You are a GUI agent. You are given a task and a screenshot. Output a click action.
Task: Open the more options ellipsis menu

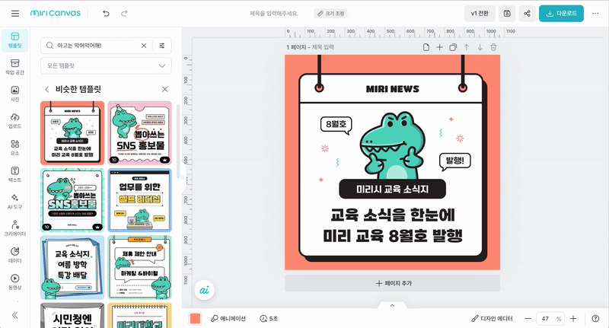pos(595,14)
